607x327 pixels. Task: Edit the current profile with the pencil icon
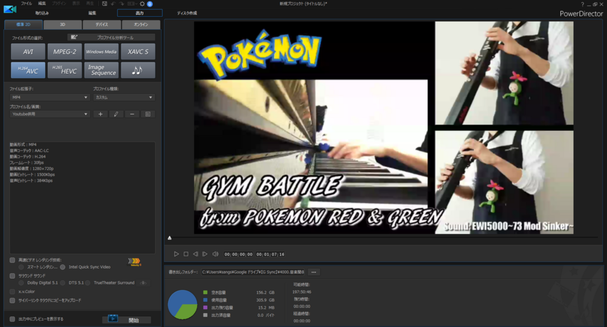[x=116, y=114]
